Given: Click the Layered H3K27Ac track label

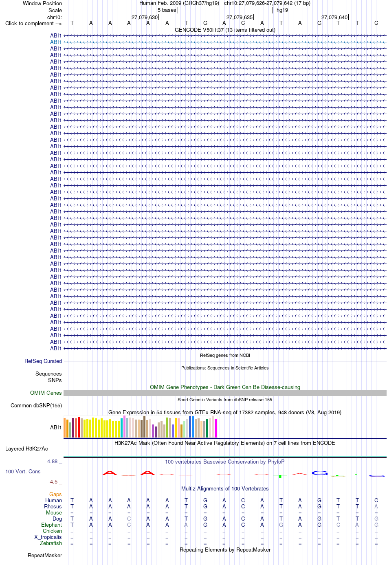Looking at the screenshot, I should 26,448.
